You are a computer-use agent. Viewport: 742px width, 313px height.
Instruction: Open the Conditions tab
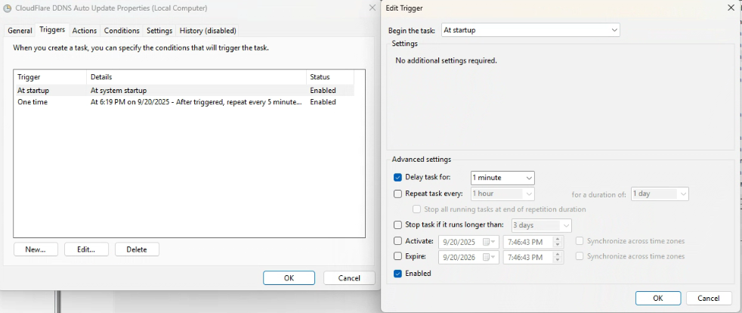point(122,31)
